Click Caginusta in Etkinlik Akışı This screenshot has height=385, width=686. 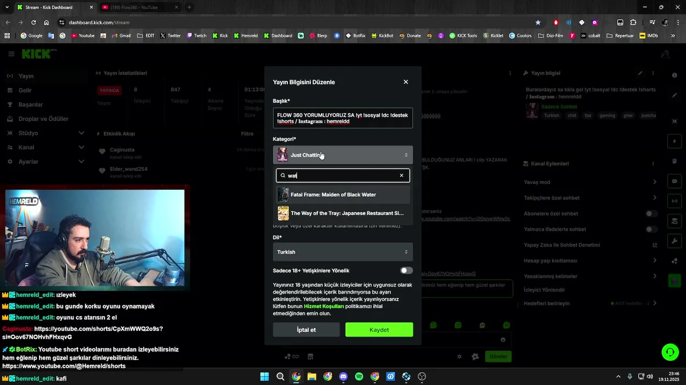122,150
